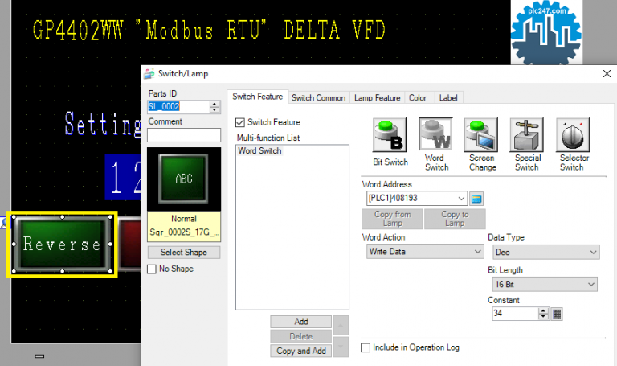Open the Word Address keypad icon
The image size is (617, 366).
click(476, 199)
